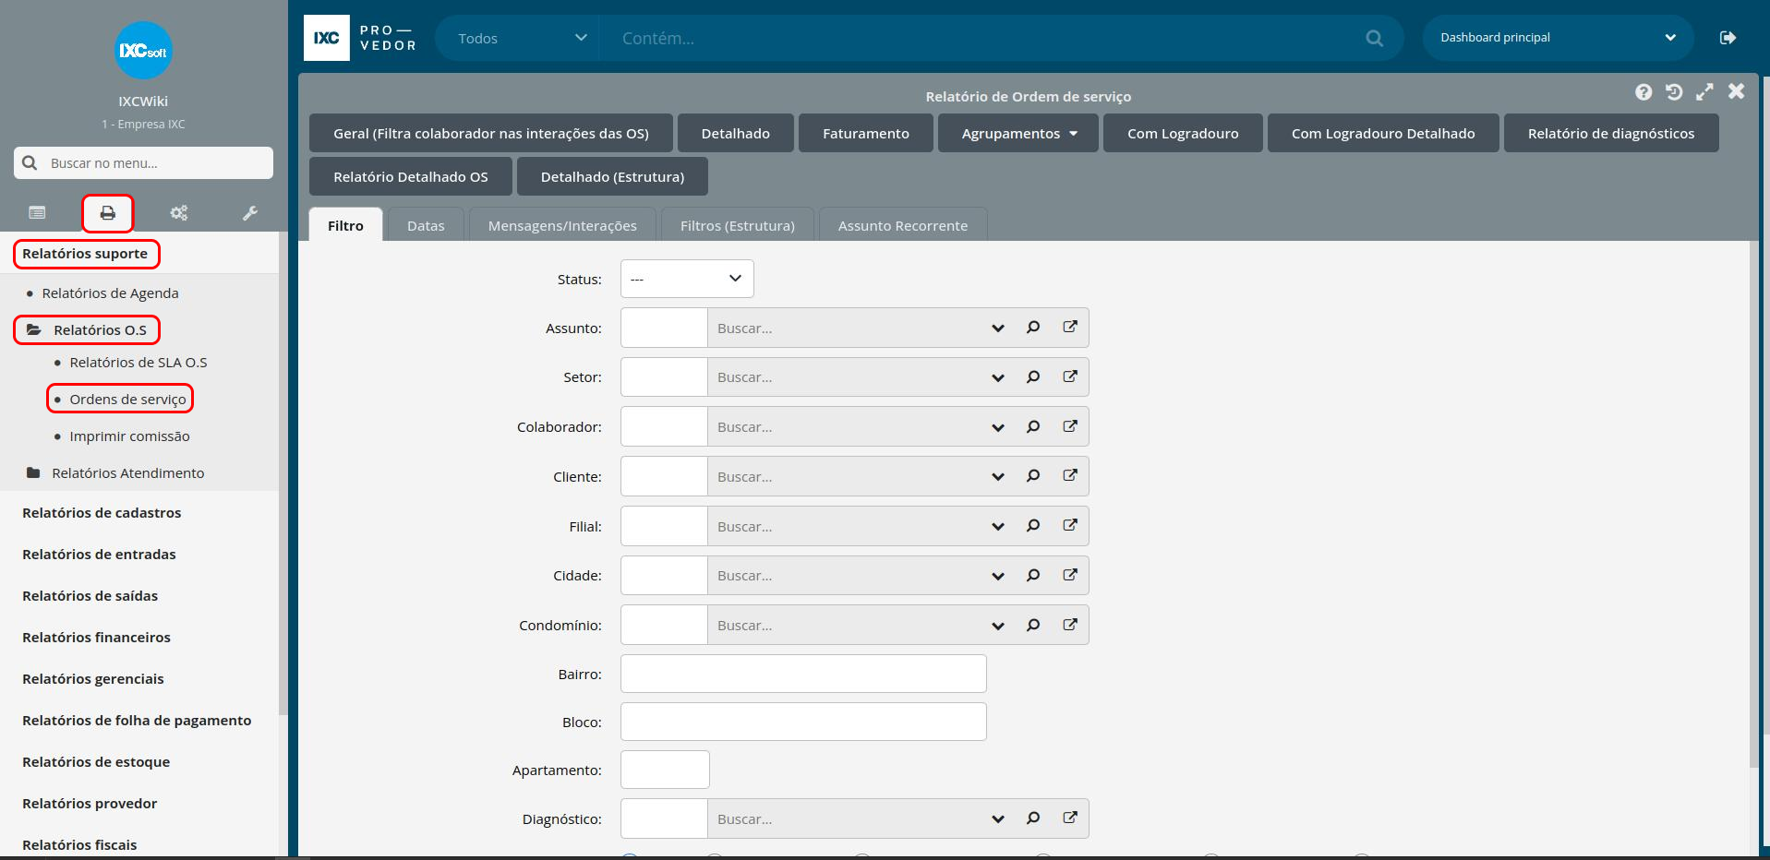Expand the Cliente Buscar dropdown arrow
Image resolution: width=1770 pixels, height=860 pixels.
click(998, 477)
